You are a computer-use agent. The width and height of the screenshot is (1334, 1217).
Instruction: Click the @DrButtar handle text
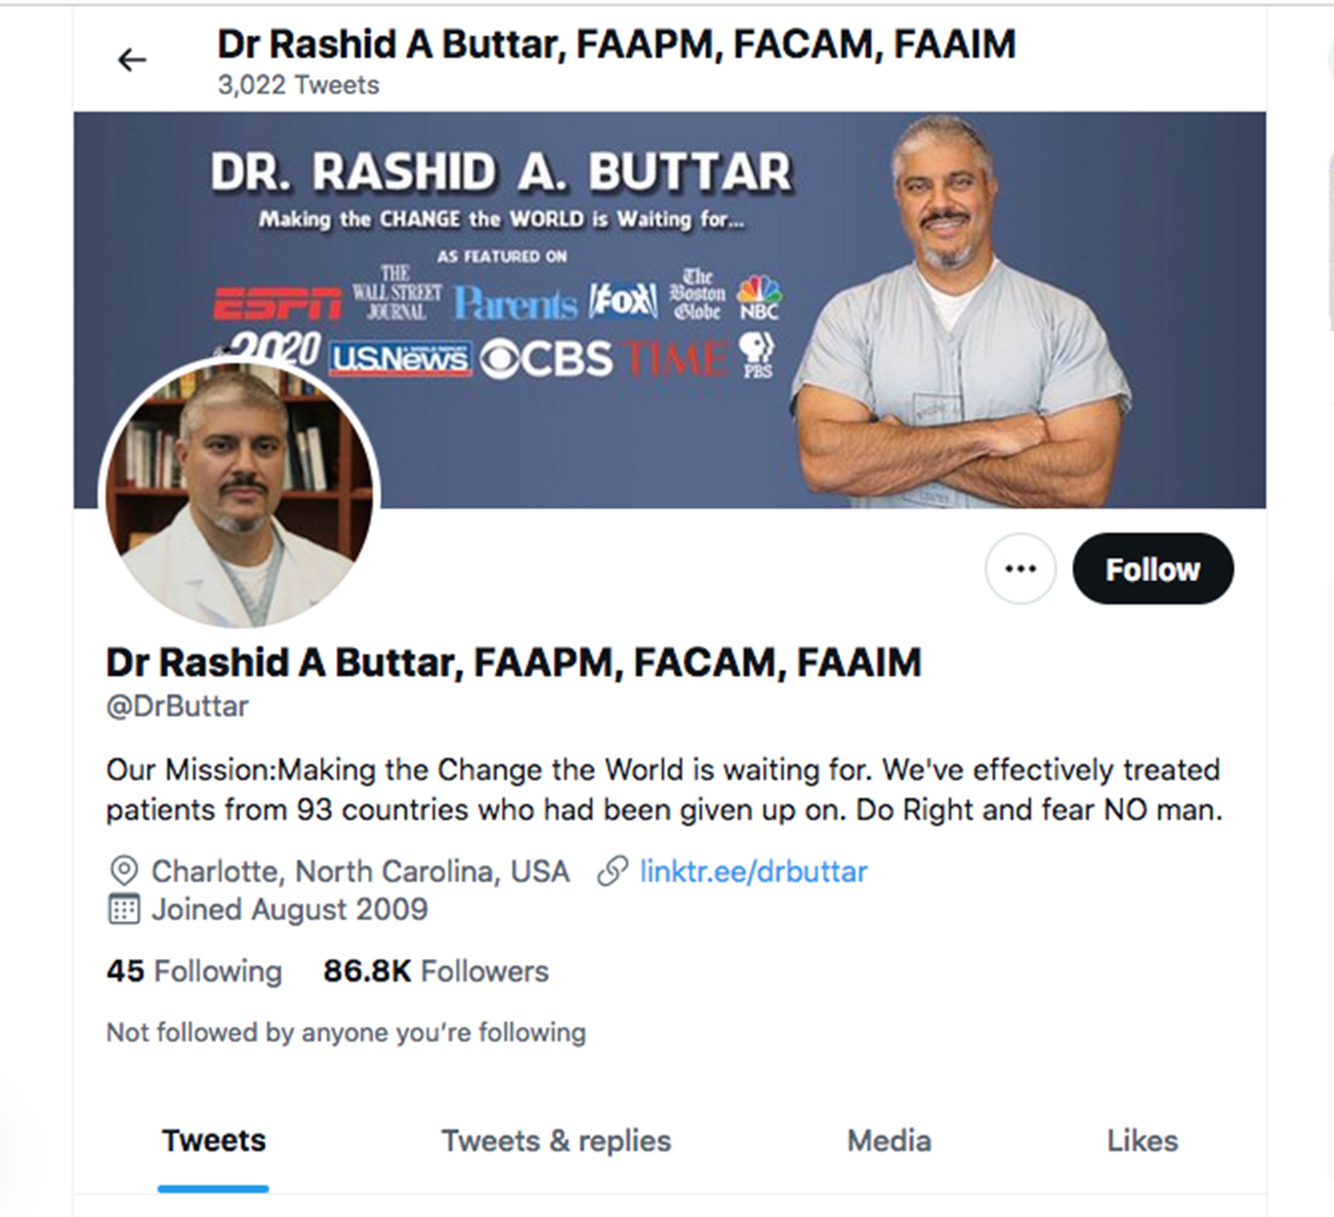[177, 706]
